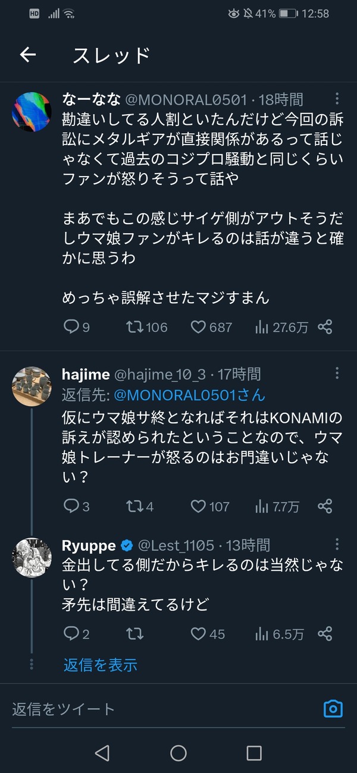Share なーなな's tweet
The image size is (357, 773).
(325, 326)
